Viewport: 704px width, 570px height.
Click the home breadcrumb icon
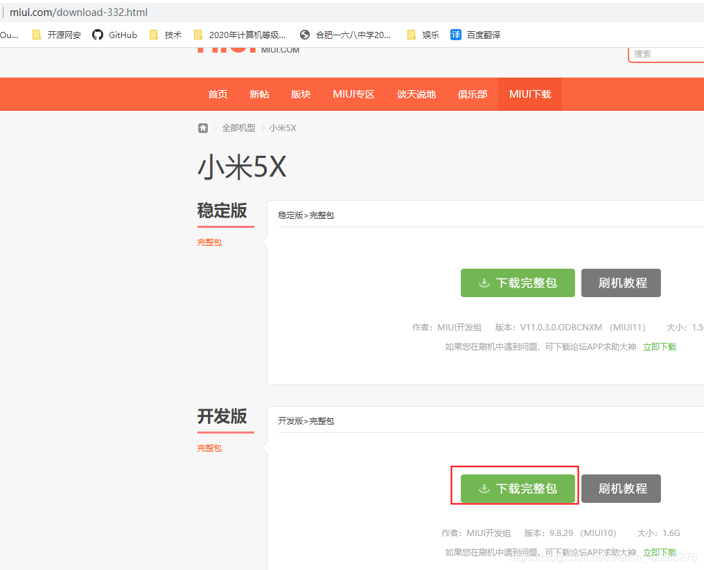(203, 128)
